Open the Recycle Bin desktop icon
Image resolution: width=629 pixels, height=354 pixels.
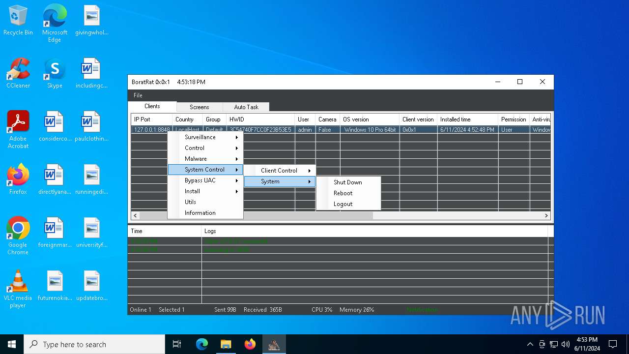18,21
